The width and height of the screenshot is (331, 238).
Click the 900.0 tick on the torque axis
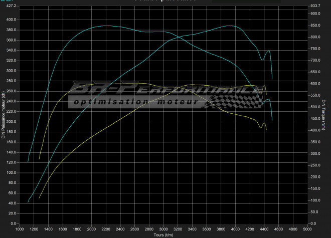coord(316,14)
